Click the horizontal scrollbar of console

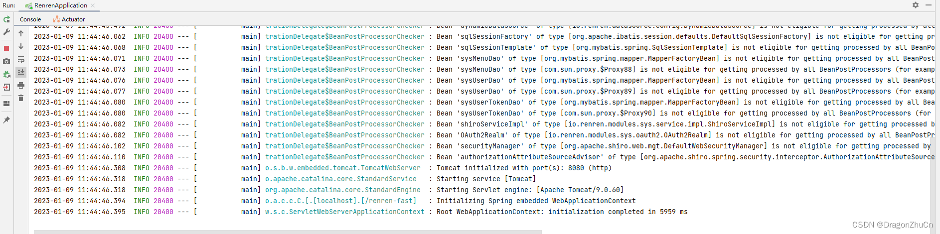pyautogui.click(x=288, y=232)
